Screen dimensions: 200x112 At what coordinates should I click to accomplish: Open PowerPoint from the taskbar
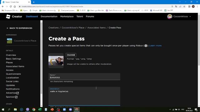(52, 110)
